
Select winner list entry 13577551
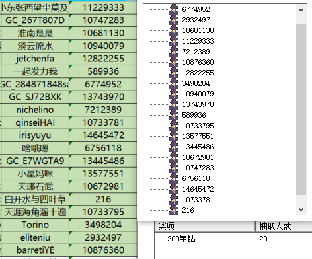[198, 136]
